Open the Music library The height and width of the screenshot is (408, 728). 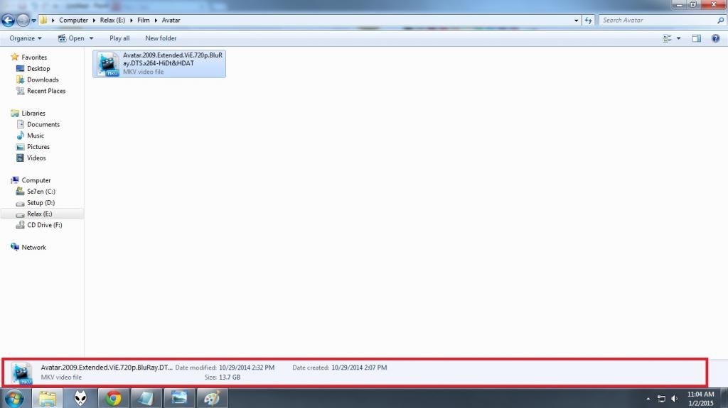[36, 136]
